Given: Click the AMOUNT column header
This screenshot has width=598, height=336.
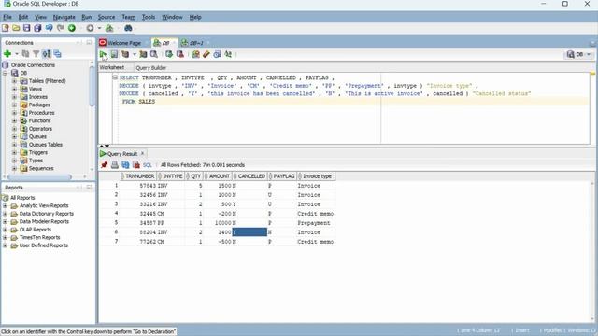Looking at the screenshot, I should tap(219, 176).
